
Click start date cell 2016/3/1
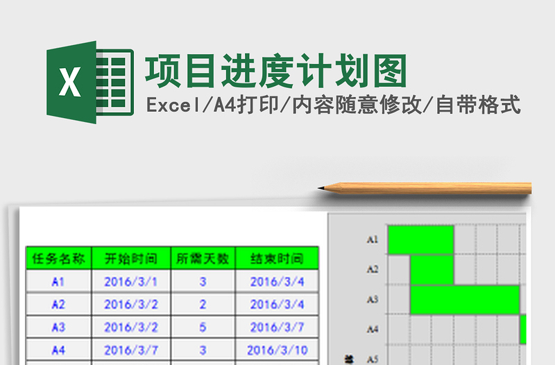130,282
